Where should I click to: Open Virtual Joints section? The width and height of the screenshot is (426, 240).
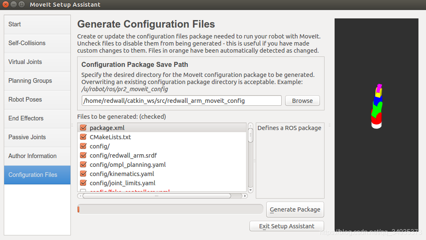click(37, 62)
